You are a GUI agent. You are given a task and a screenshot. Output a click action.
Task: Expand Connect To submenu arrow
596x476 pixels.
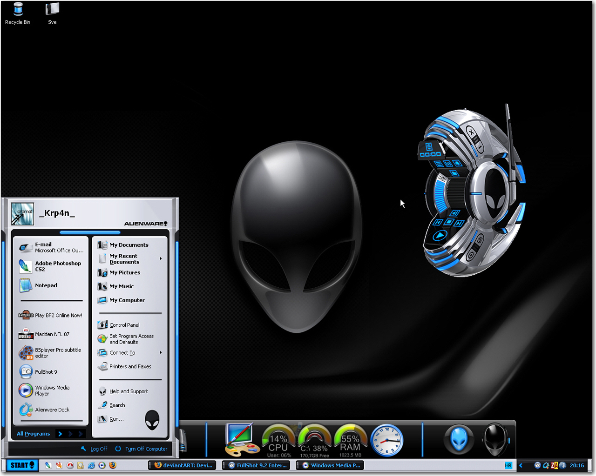[161, 352]
